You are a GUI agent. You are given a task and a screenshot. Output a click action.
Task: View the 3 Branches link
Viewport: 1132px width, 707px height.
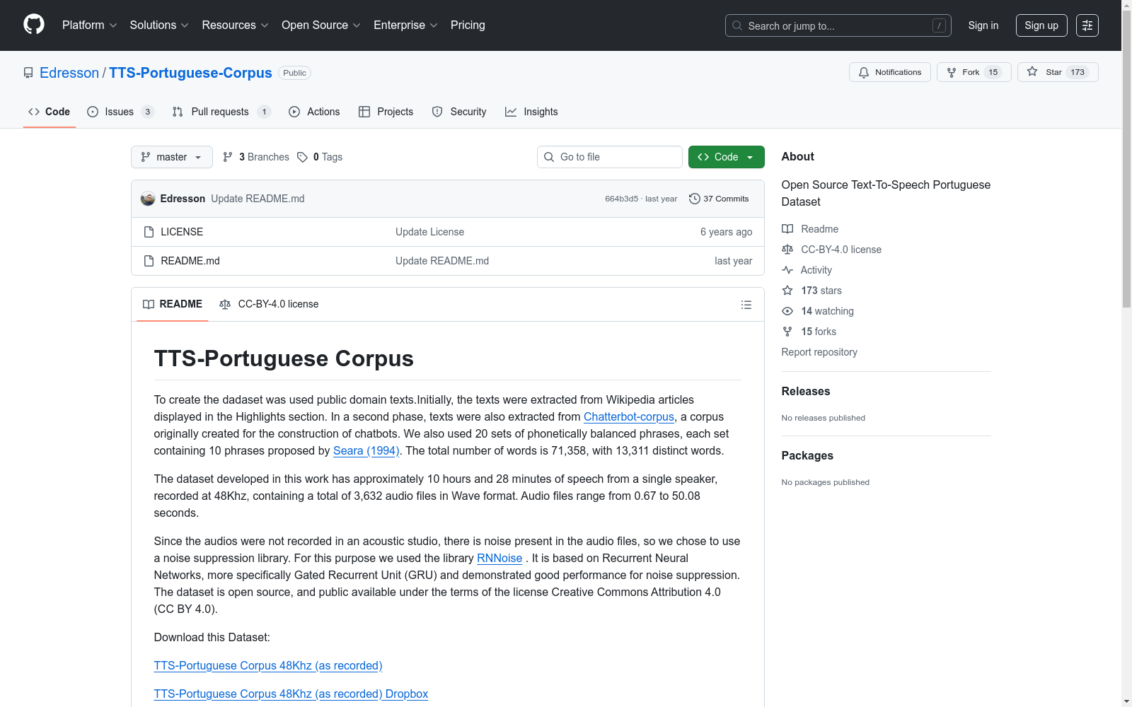click(256, 157)
